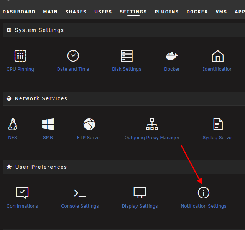
Task: Click the Notification Settings info icon
Action: click(x=204, y=193)
